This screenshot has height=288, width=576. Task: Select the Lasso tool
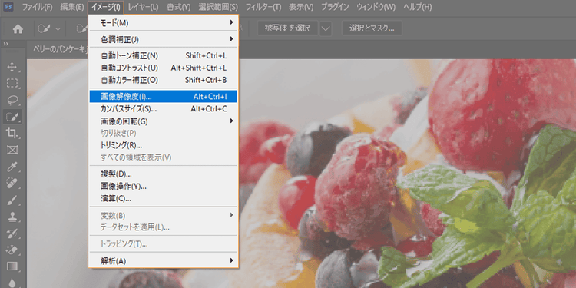tap(12, 100)
